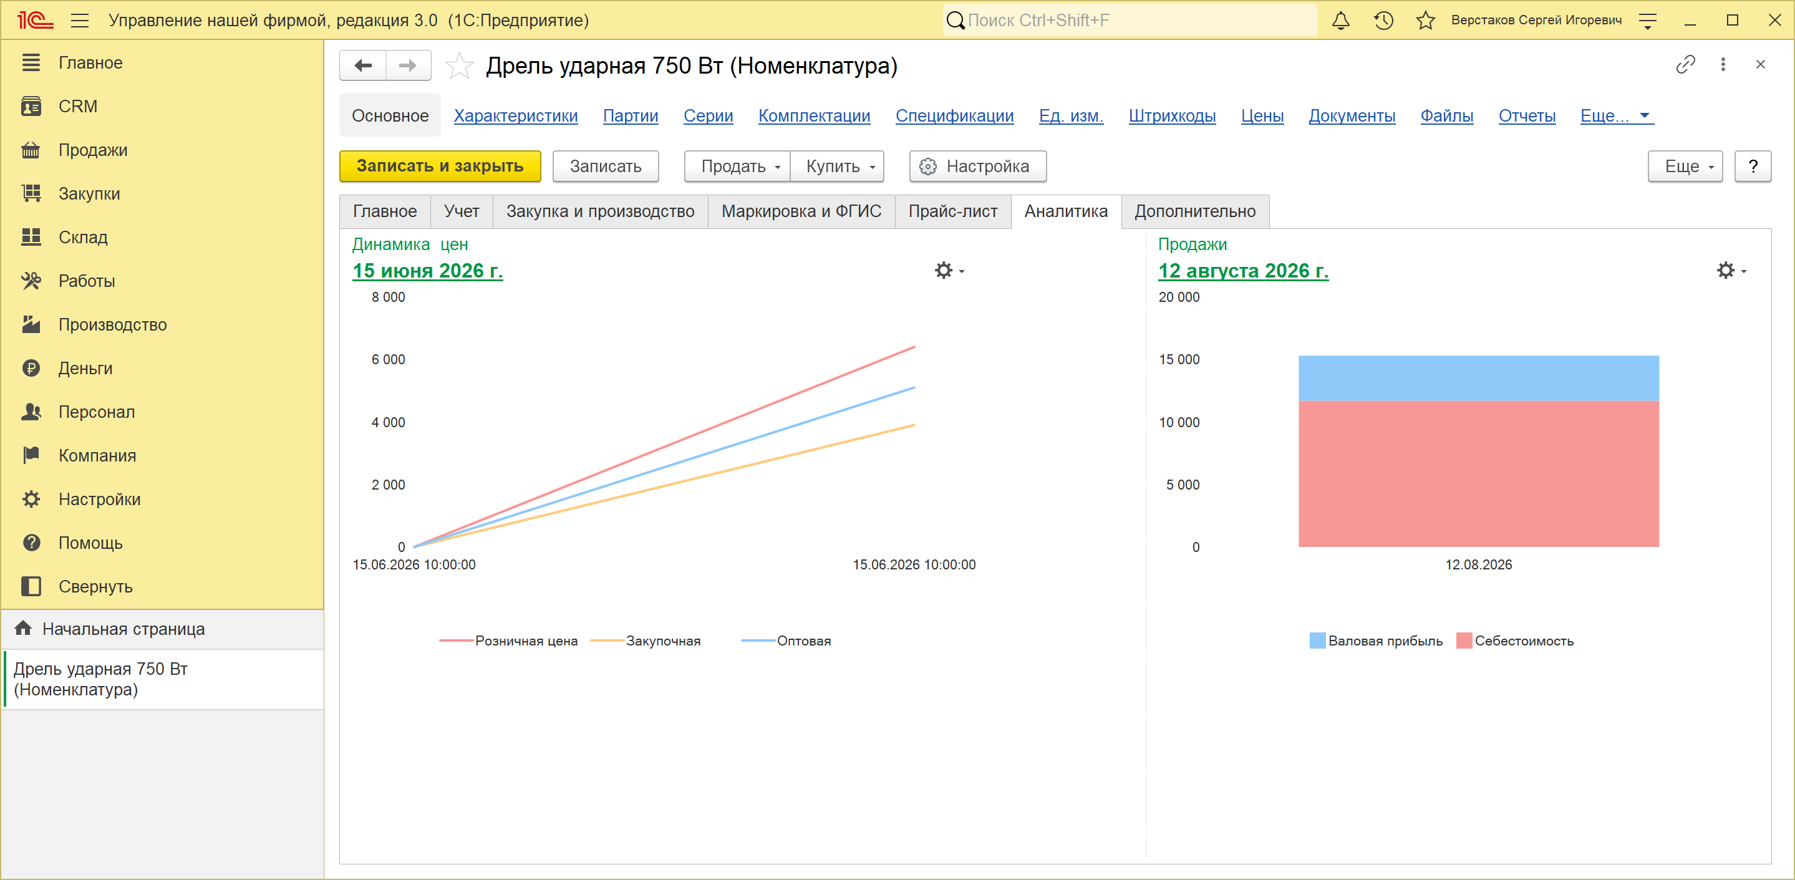Open the 1C main menu hamburger icon

80,20
